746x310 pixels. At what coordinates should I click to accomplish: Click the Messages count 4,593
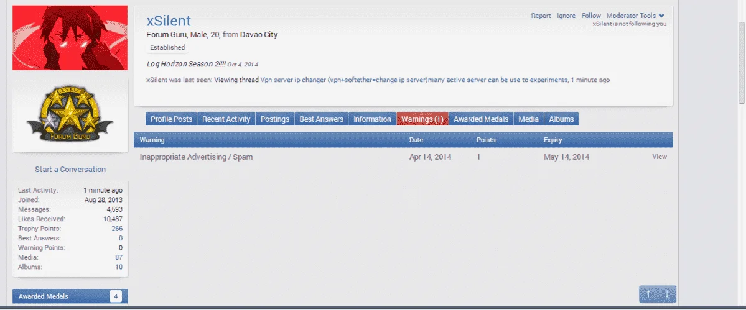(x=114, y=209)
